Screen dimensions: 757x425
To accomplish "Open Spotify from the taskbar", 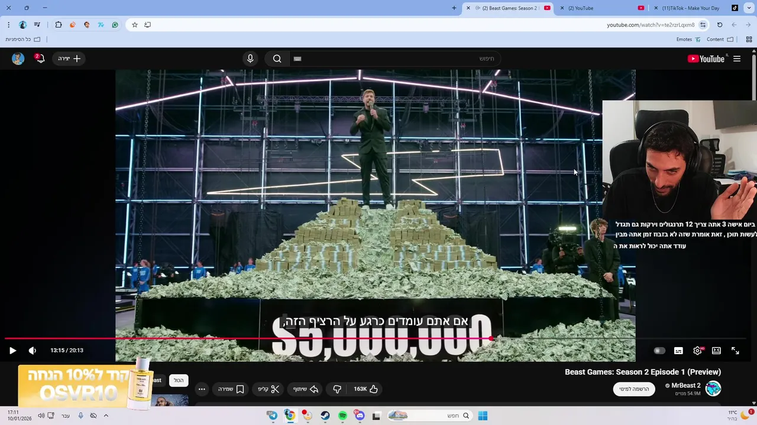I will 342,416.
